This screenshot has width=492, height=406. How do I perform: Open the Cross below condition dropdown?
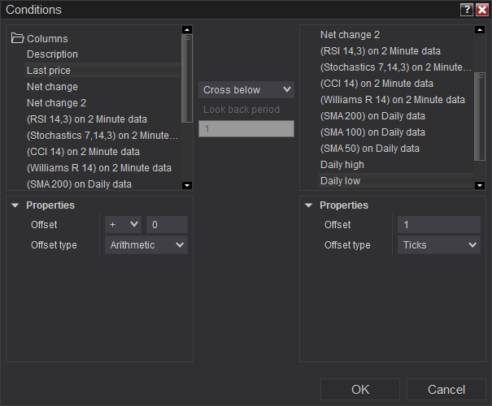(x=246, y=89)
